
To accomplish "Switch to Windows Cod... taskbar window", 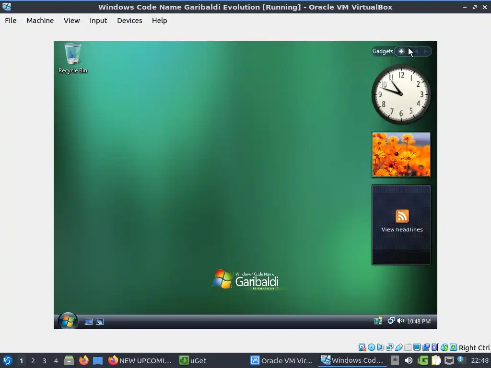I will coord(352,360).
